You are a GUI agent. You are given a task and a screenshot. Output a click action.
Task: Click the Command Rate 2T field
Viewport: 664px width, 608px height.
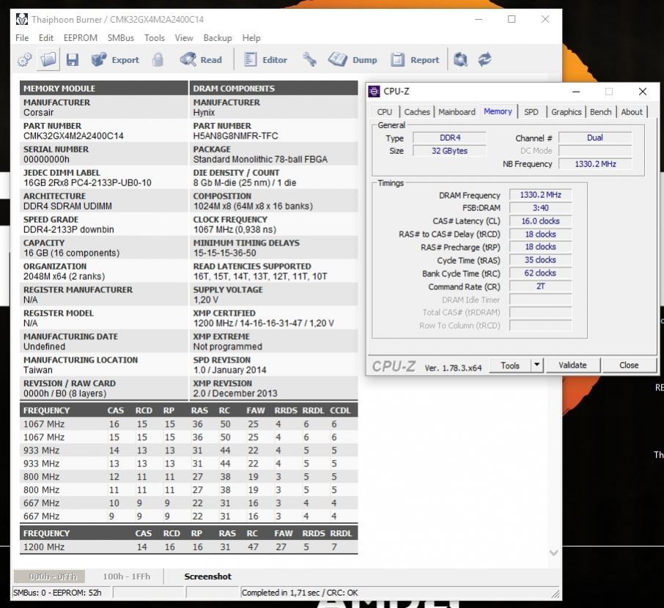click(540, 286)
